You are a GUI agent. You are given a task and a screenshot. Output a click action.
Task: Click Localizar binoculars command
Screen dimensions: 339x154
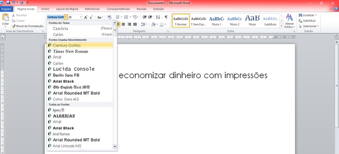pos(307,15)
